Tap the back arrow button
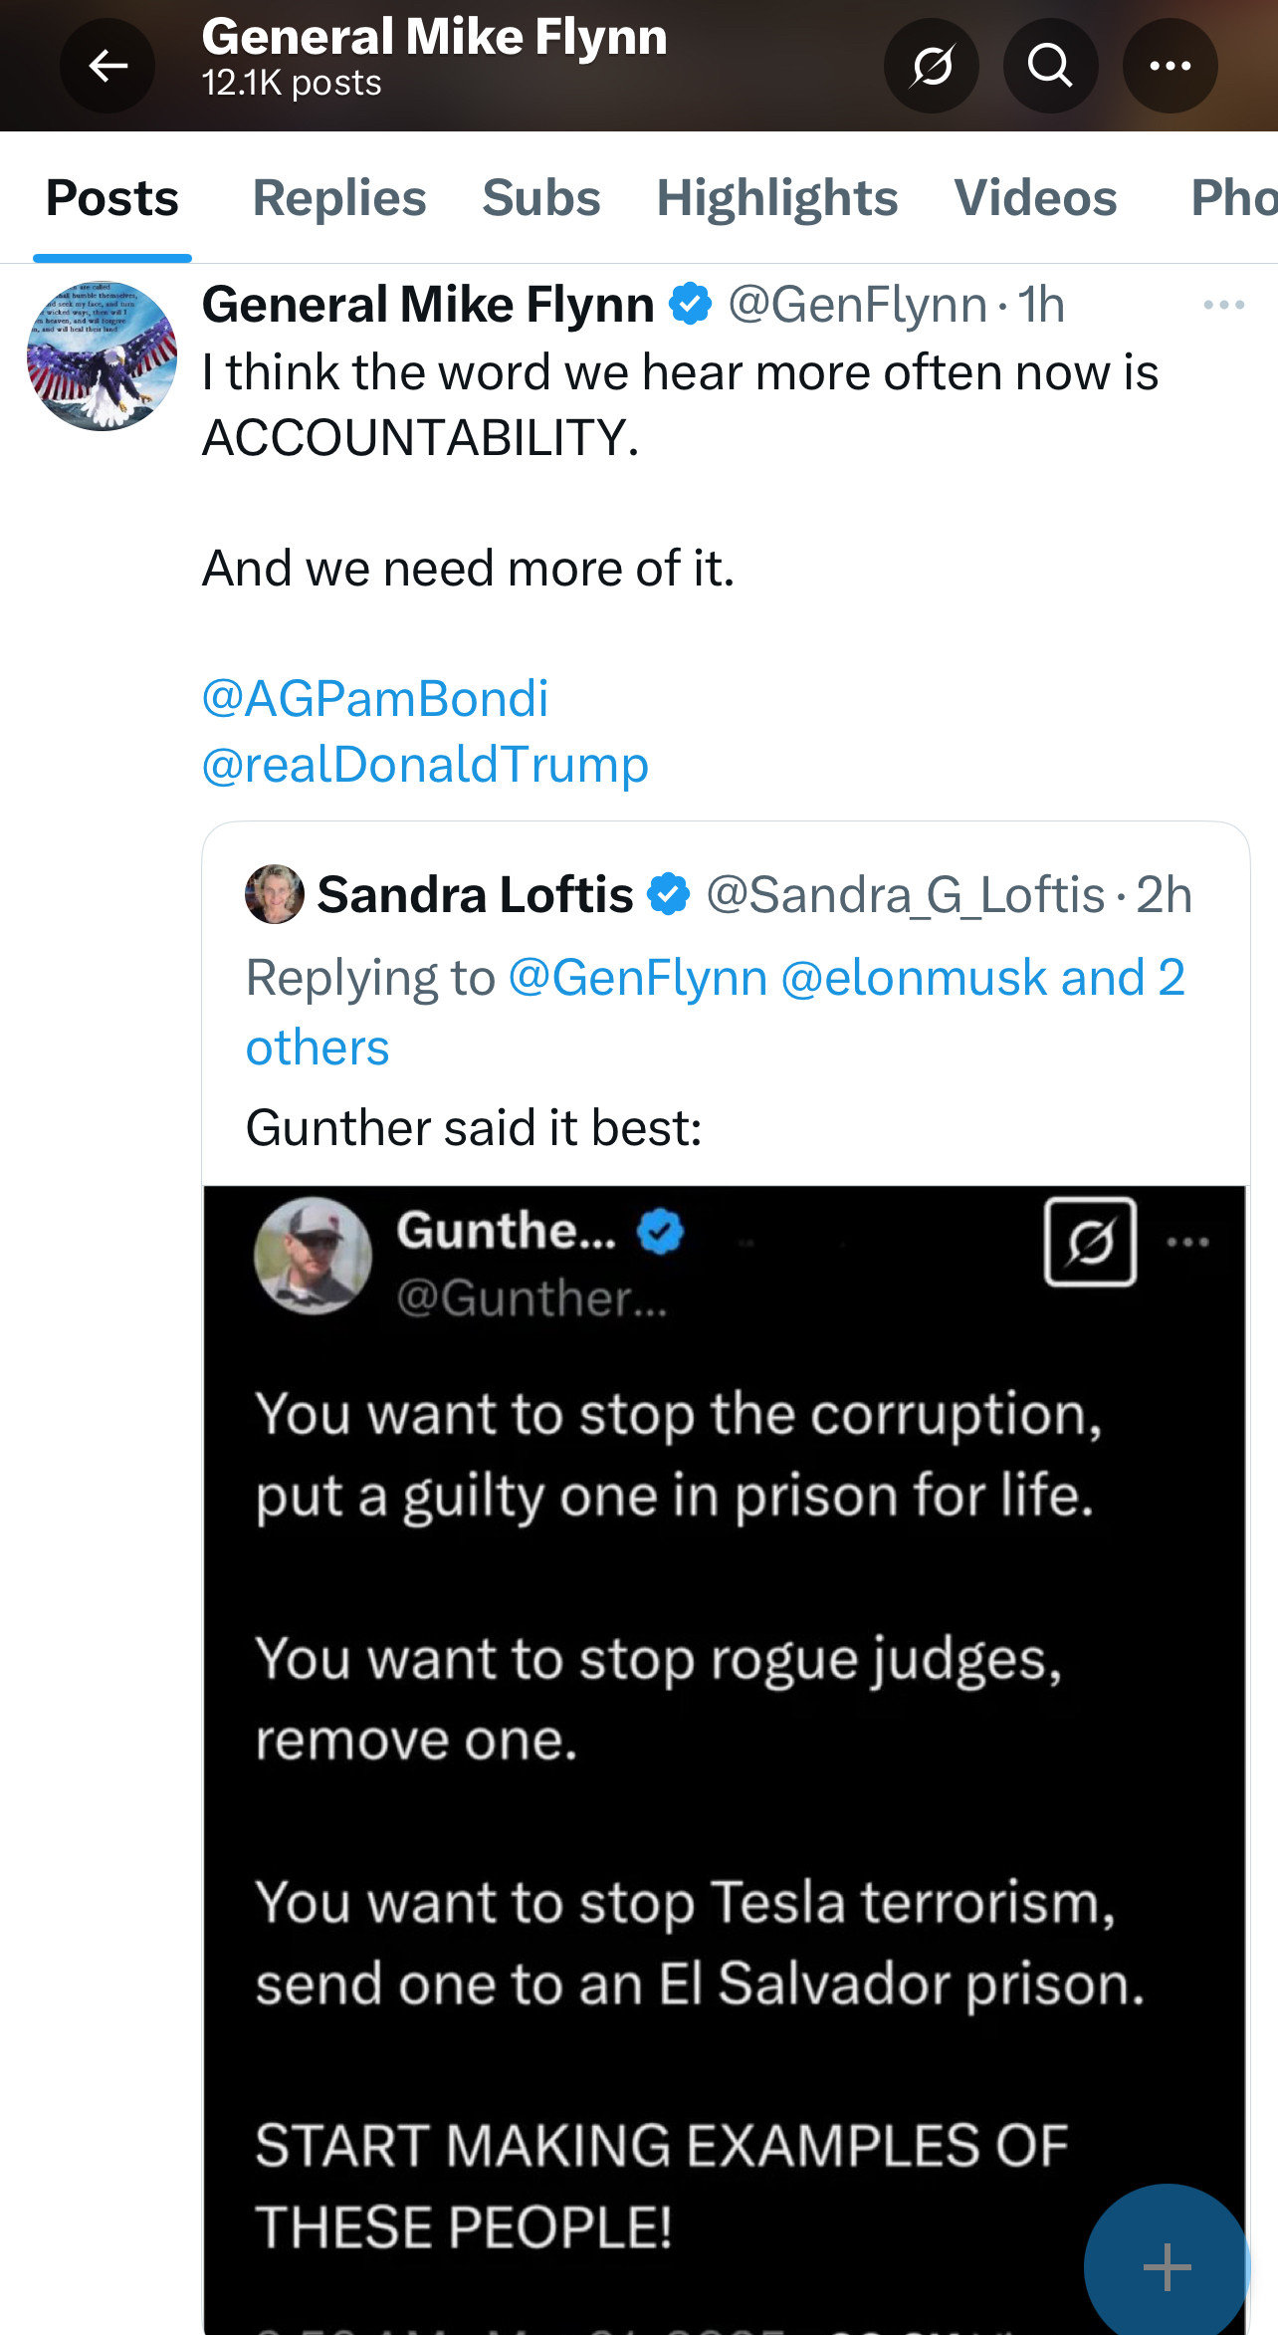This screenshot has height=2335, width=1278. 107,66
